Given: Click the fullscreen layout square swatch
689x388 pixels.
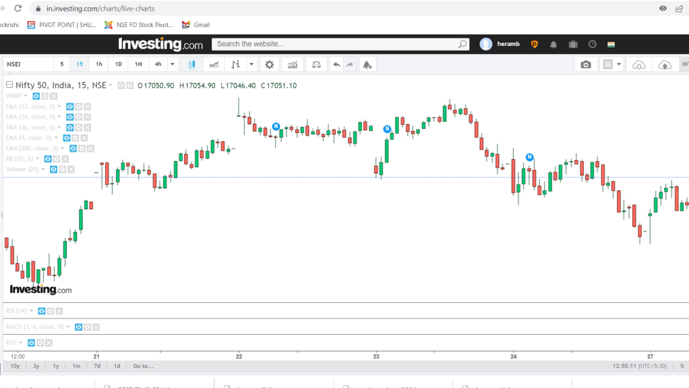Looking at the screenshot, I should 607,65.
